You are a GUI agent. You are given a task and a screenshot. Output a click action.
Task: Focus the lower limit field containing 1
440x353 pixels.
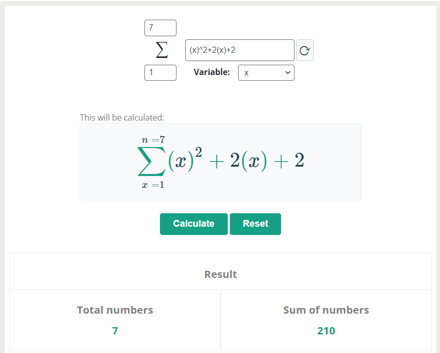pos(160,73)
